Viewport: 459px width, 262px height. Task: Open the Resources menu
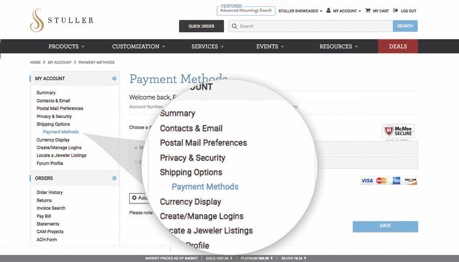pos(338,46)
